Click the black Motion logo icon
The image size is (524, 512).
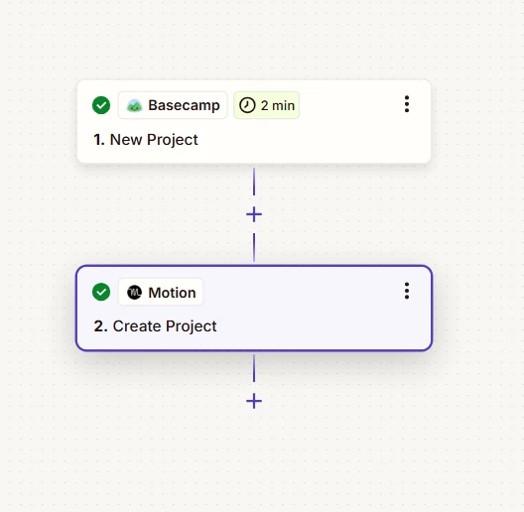[x=134, y=293]
